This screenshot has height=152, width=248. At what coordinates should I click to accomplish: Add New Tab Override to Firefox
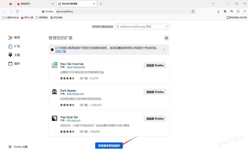pyautogui.click(x=155, y=65)
